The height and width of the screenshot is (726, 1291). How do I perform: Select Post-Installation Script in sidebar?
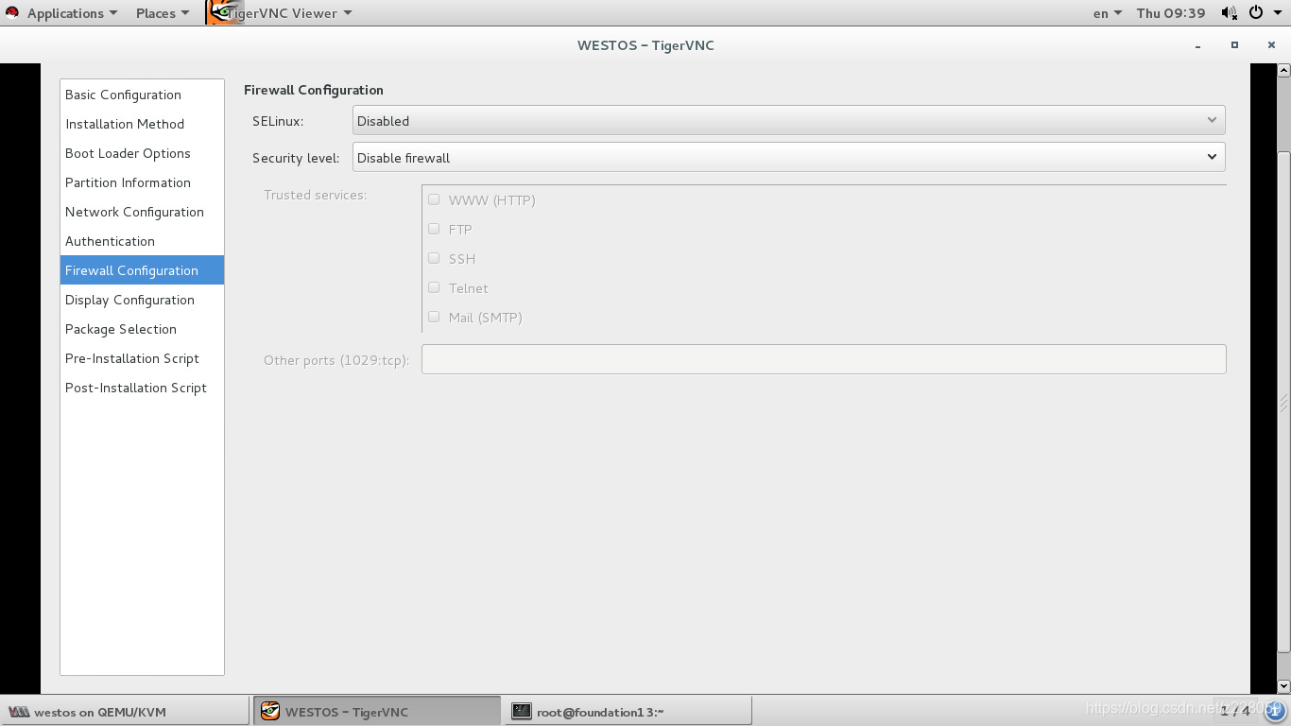pos(142,388)
